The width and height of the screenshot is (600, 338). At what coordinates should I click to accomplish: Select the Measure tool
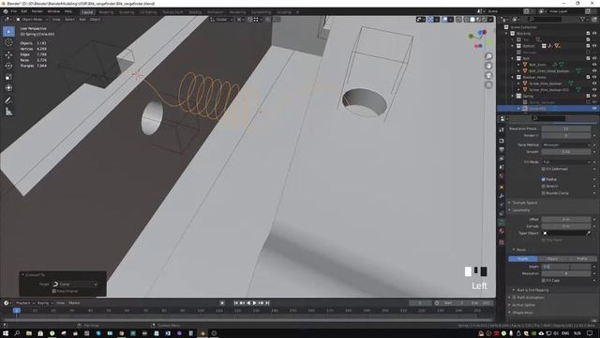pos(8,112)
